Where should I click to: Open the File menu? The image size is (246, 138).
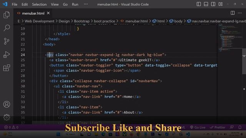tap(15, 4)
